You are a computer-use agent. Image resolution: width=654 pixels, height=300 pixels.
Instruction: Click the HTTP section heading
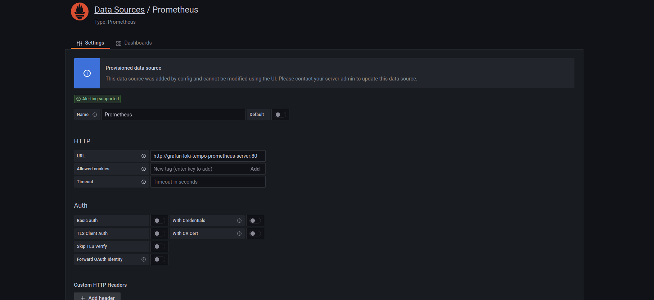click(x=82, y=141)
